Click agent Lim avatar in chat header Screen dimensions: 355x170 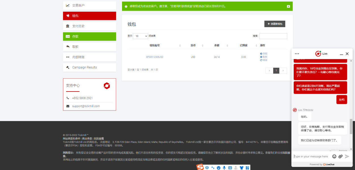click(x=318, y=54)
